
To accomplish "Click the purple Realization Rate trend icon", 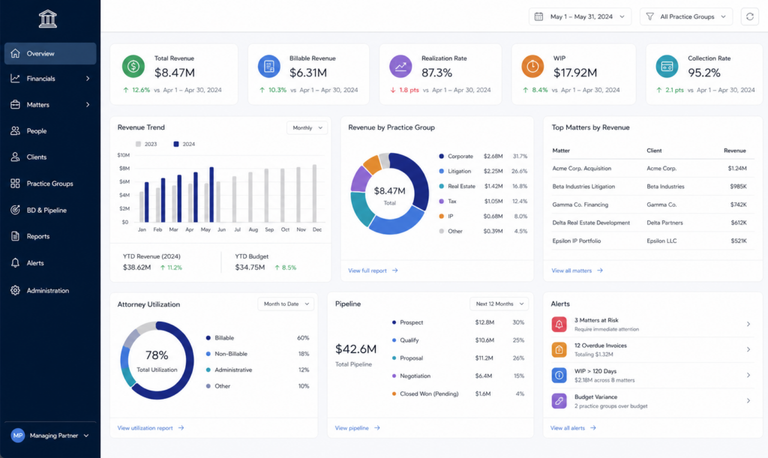I will coord(400,67).
